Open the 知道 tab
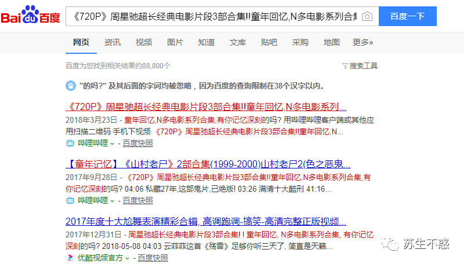This screenshot has height=264, width=464. click(x=206, y=42)
